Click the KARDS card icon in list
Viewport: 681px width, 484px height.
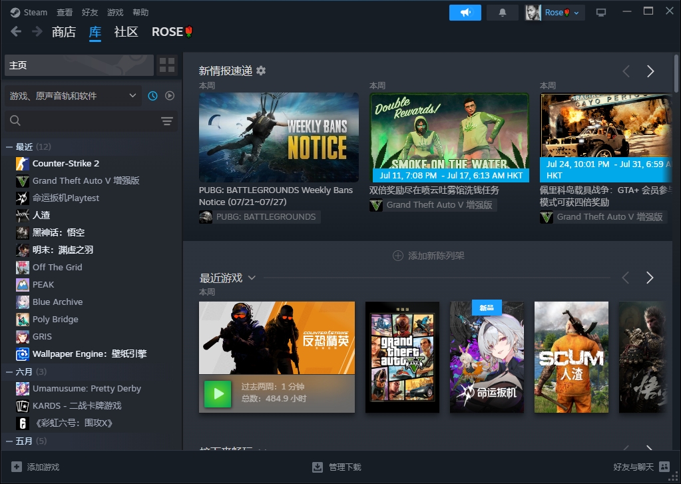[23, 406]
